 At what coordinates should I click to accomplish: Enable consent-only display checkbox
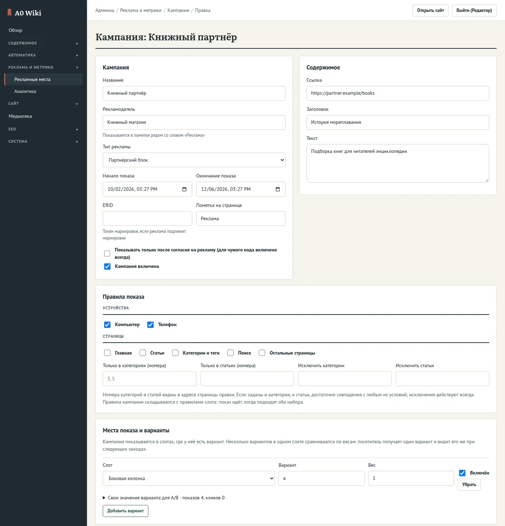[x=107, y=254]
